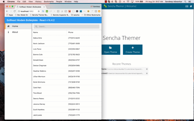
Task: Remove the first recent theme with its X
Action: (x=147, y=69)
